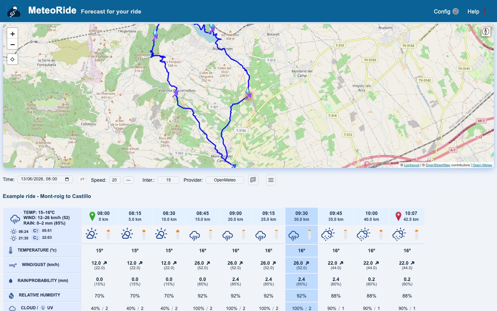The width and height of the screenshot is (497, 311).
Task: Click the rain icon at 08:45
Action: point(195,235)
